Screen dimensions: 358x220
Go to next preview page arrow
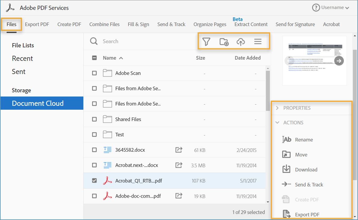tap(339, 61)
